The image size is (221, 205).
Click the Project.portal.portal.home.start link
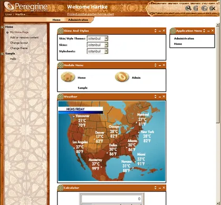[x=91, y=14]
